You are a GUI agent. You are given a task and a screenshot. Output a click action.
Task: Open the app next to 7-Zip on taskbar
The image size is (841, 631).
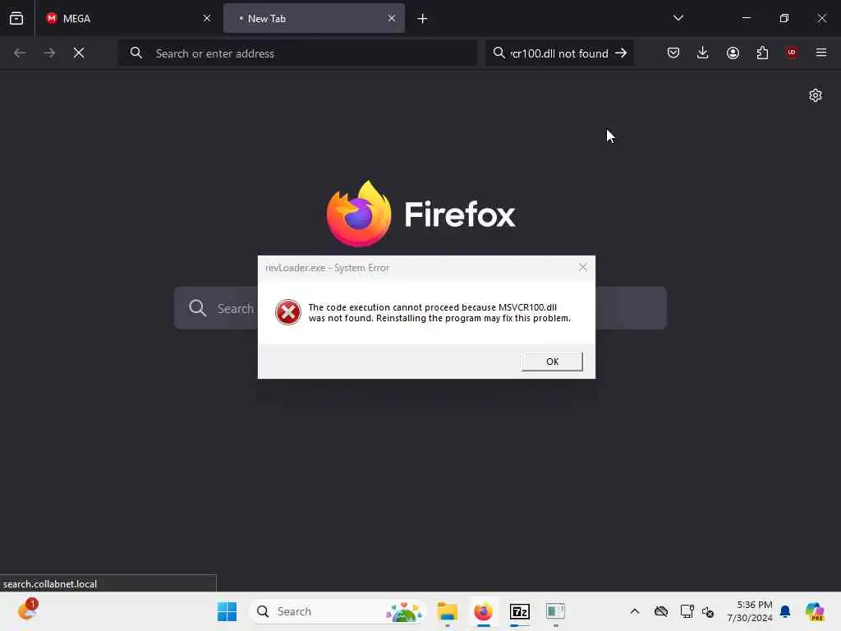point(555,611)
